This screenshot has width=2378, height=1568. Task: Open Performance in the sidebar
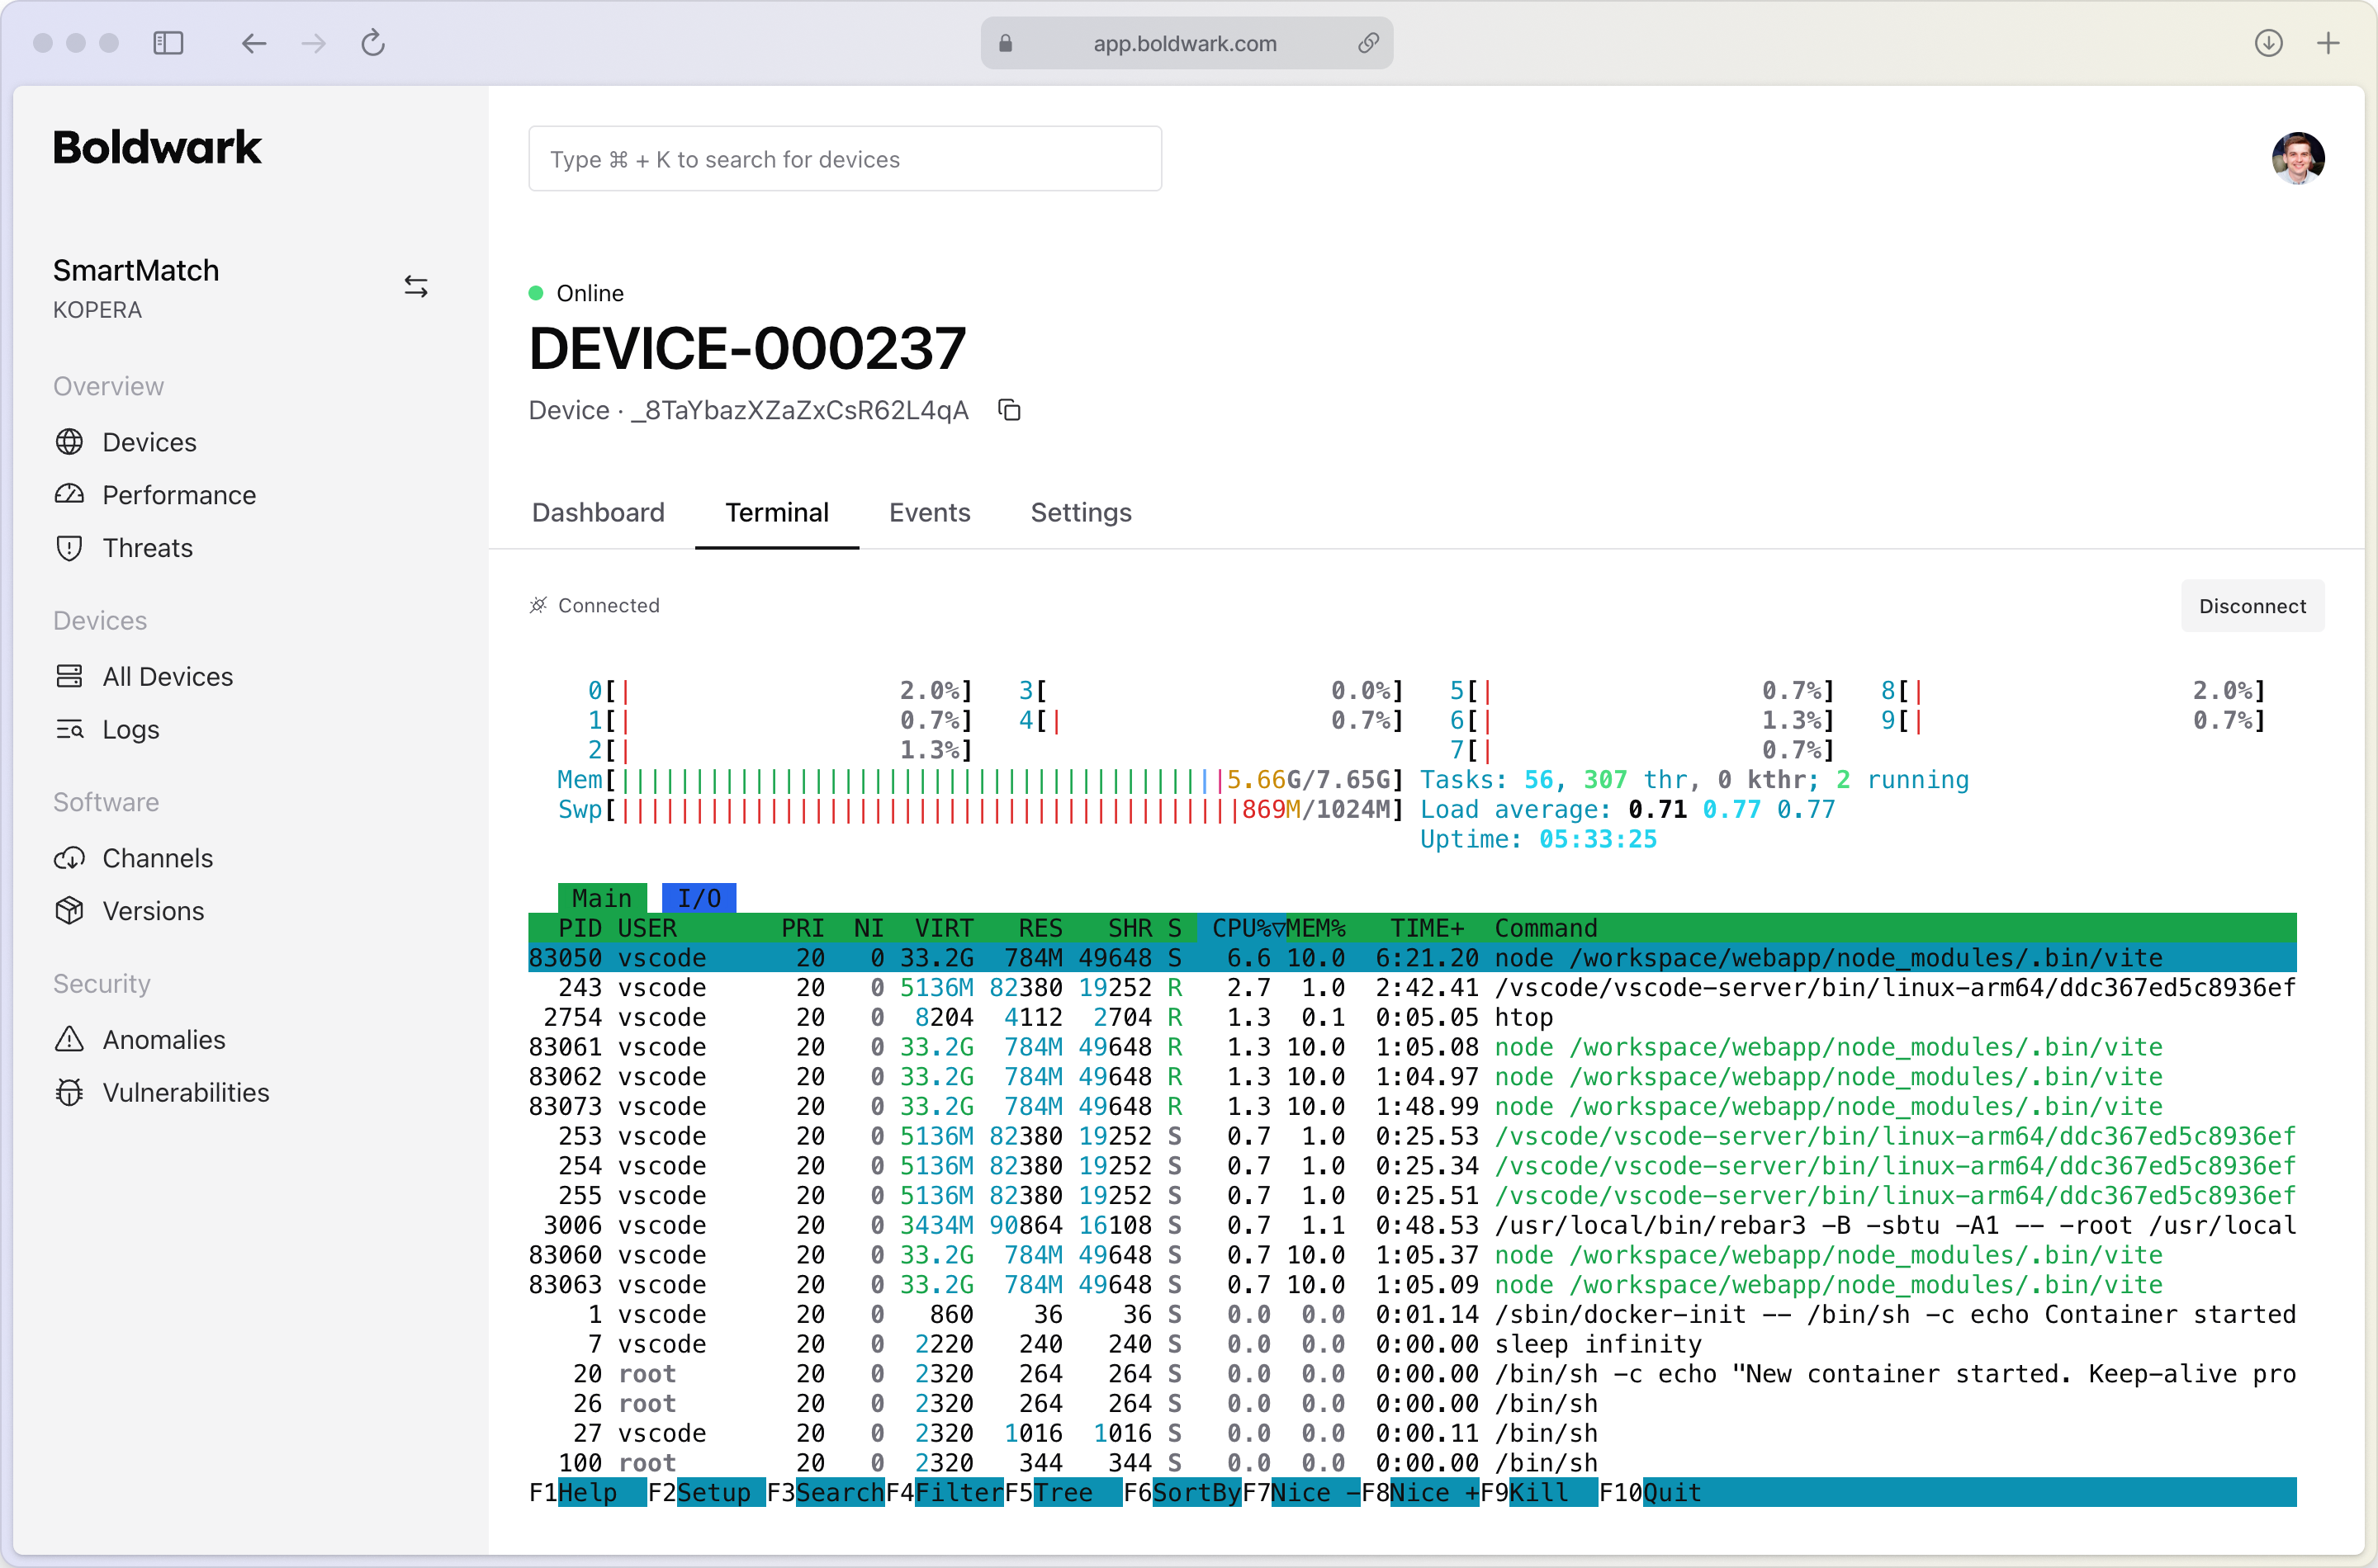179,494
